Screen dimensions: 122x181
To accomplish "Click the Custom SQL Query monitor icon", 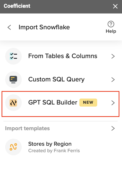I will pyautogui.click(x=13, y=80).
